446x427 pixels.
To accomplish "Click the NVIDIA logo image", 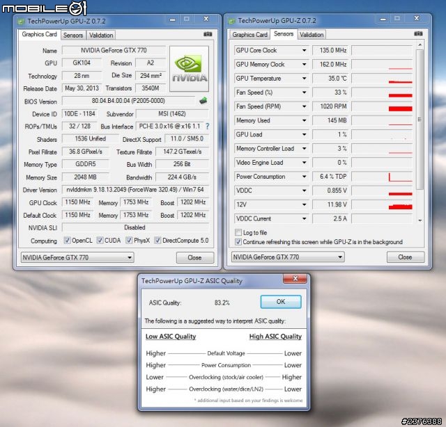I will tap(189, 69).
